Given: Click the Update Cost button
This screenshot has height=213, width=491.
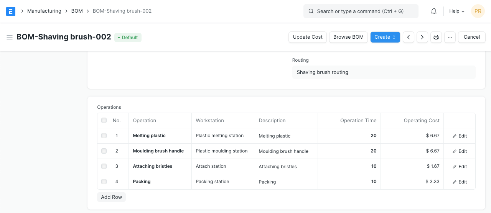Looking at the screenshot, I should [x=308, y=37].
